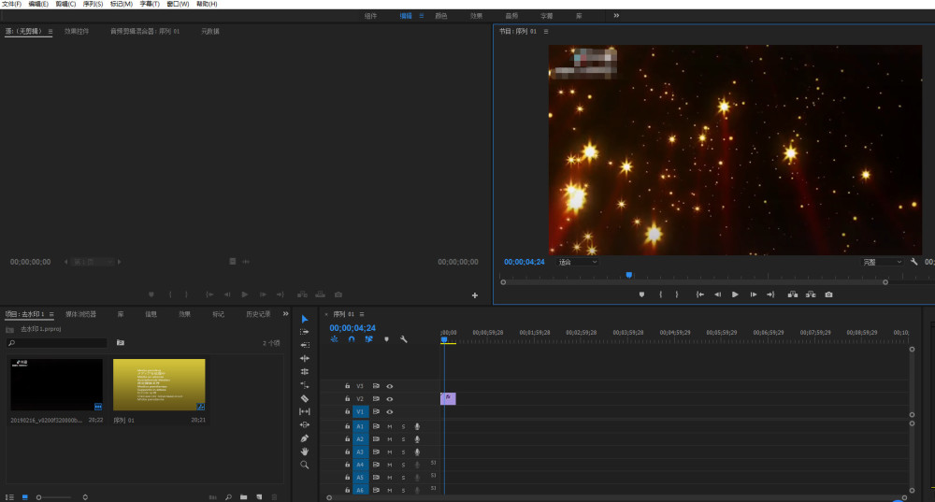Screen dimensions: 935x502
Task: Expand hidden Project panel tabs chevron
Action: click(285, 313)
